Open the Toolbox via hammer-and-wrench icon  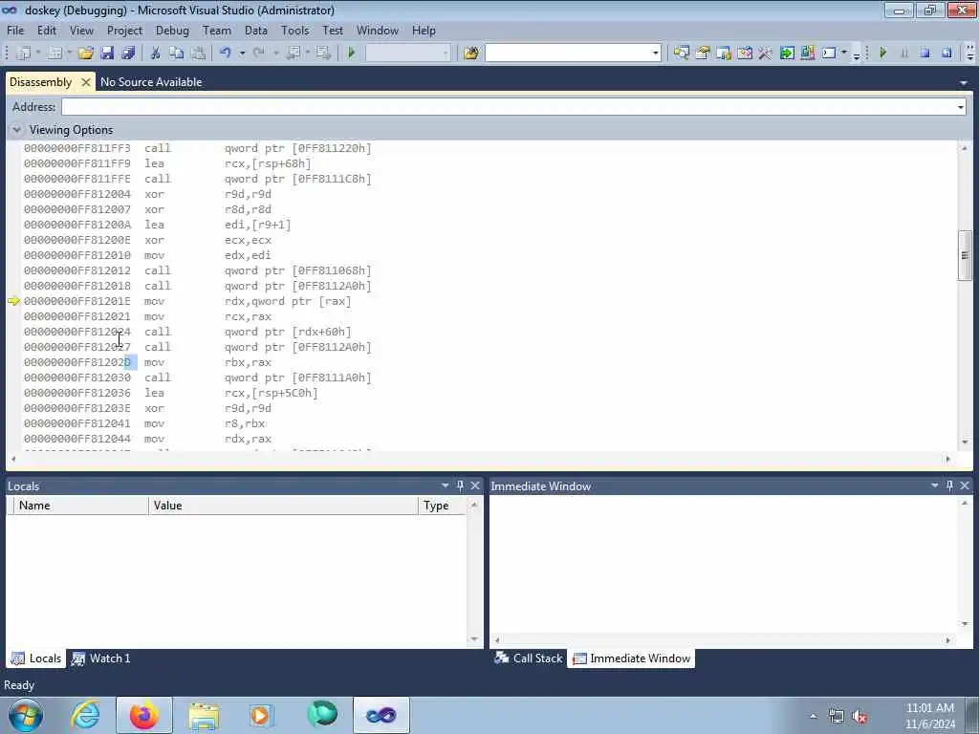click(765, 54)
